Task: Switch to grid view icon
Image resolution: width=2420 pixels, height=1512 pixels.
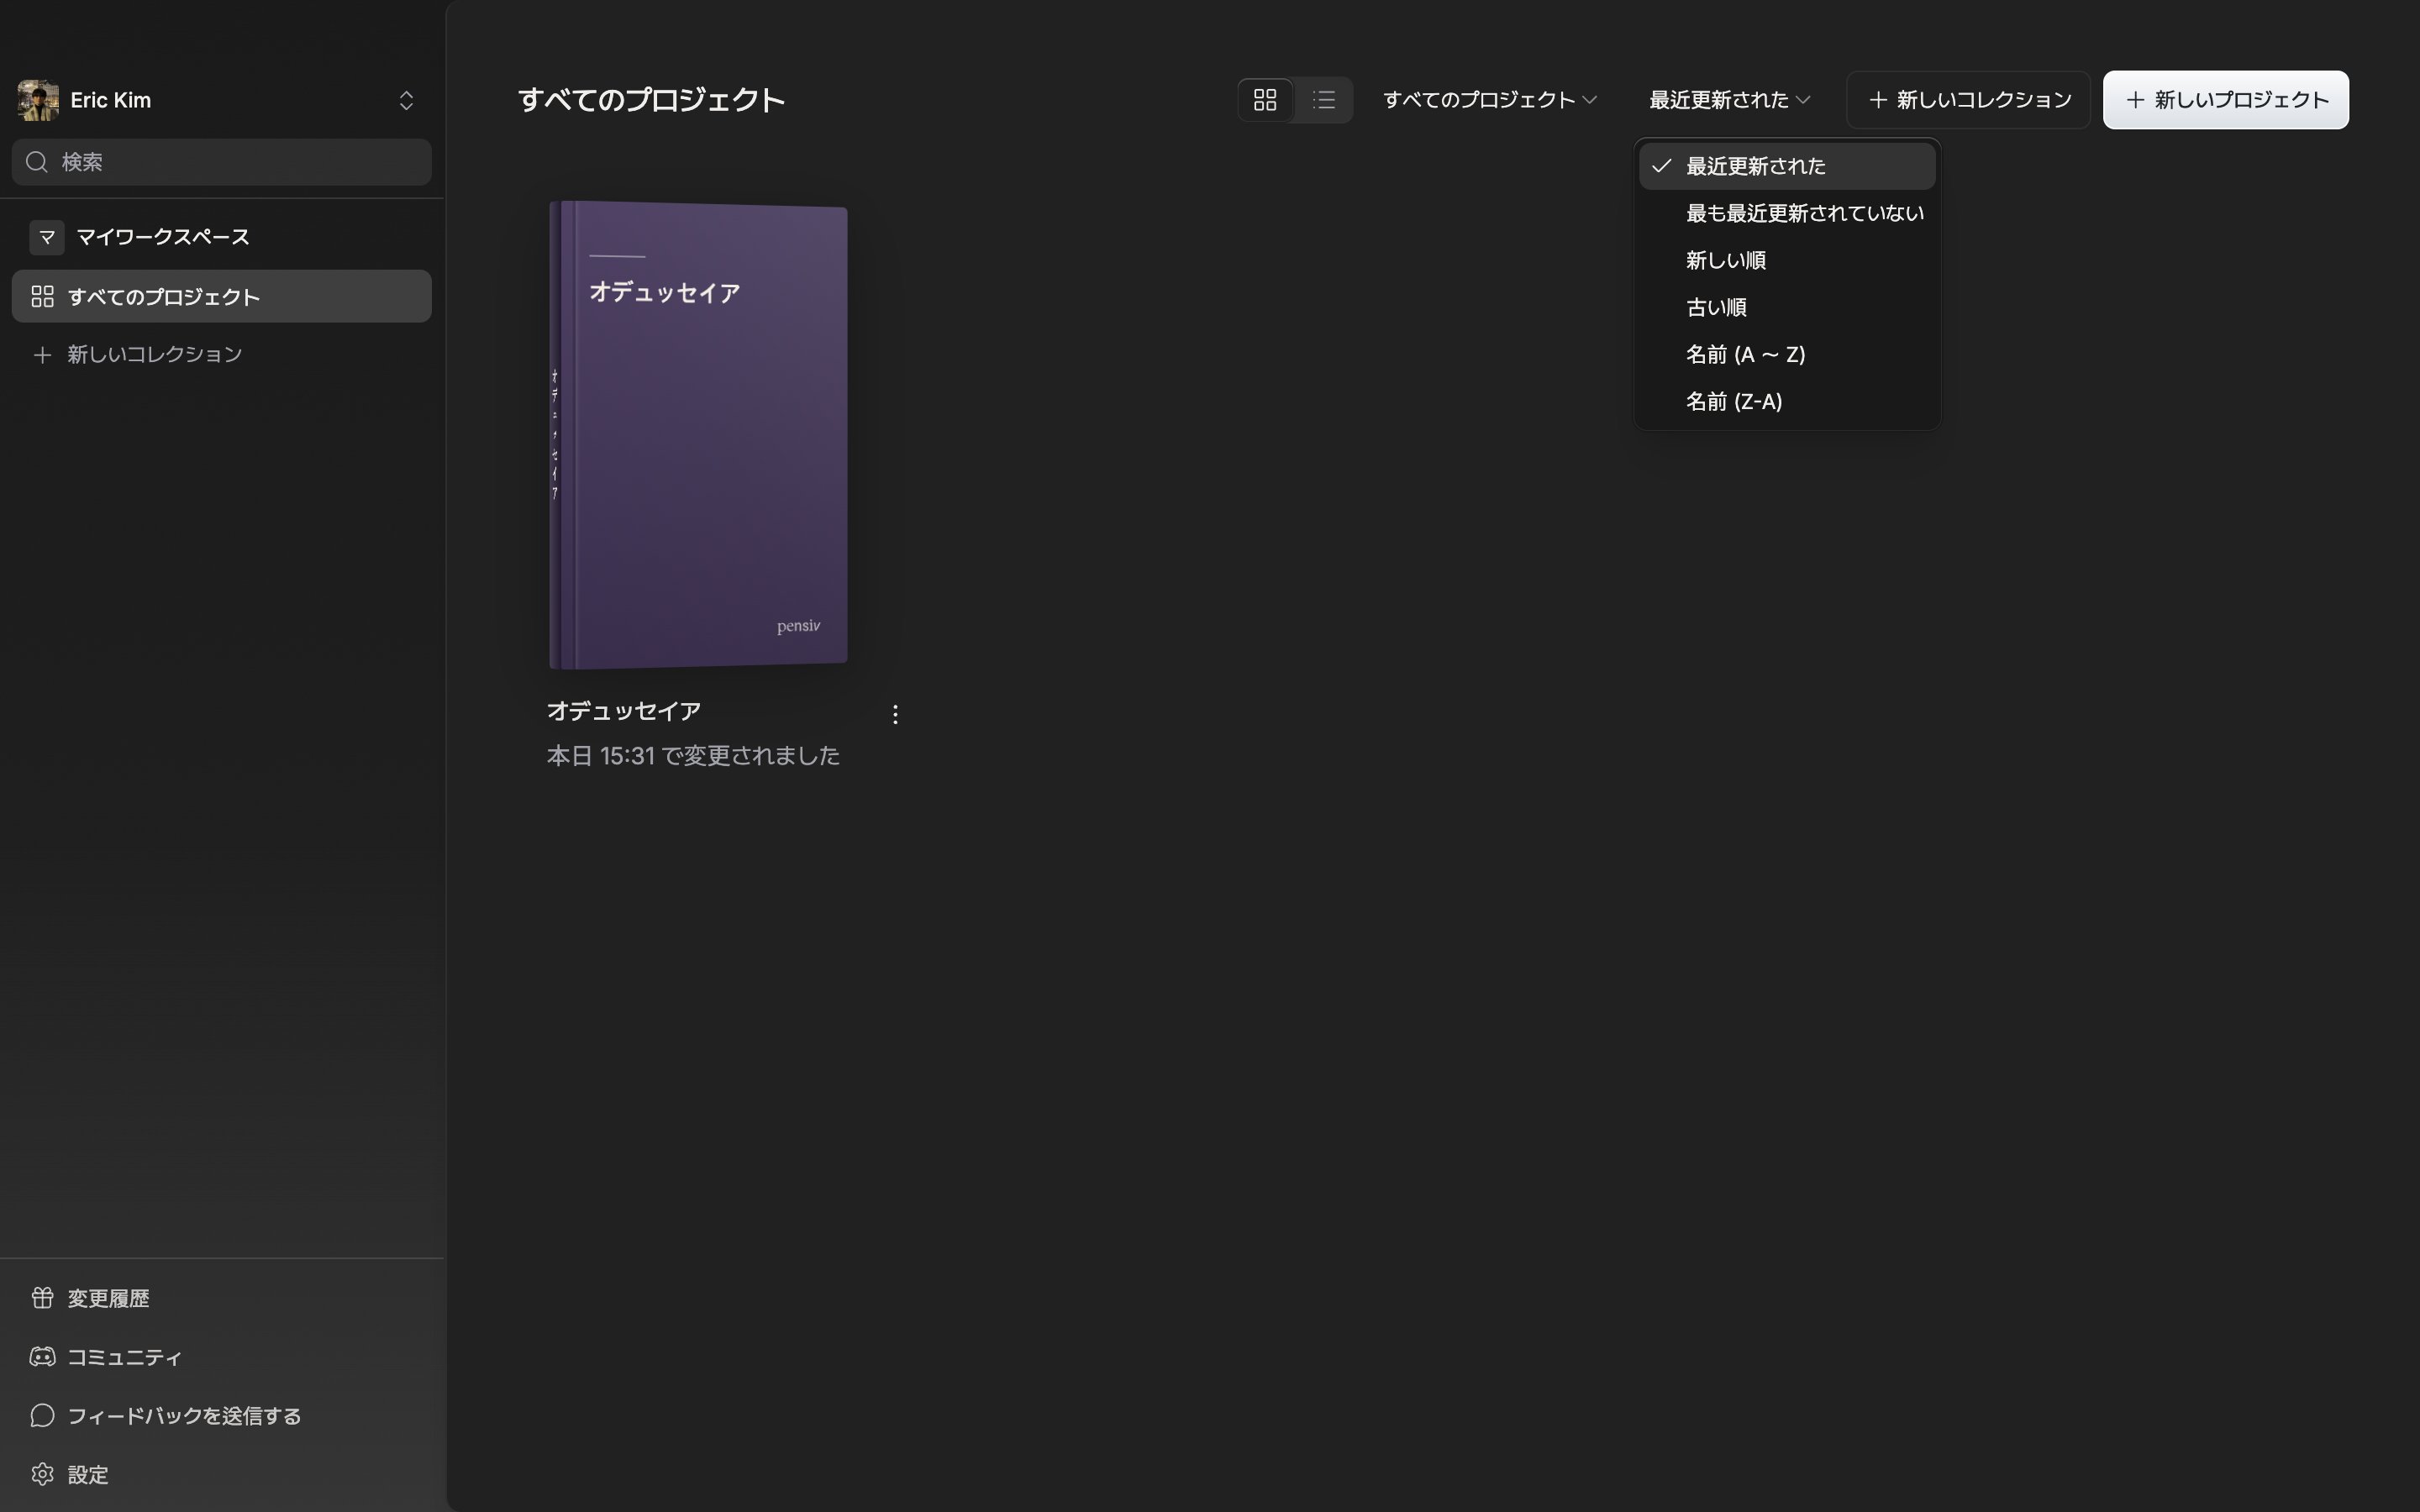Action: pos(1265,100)
